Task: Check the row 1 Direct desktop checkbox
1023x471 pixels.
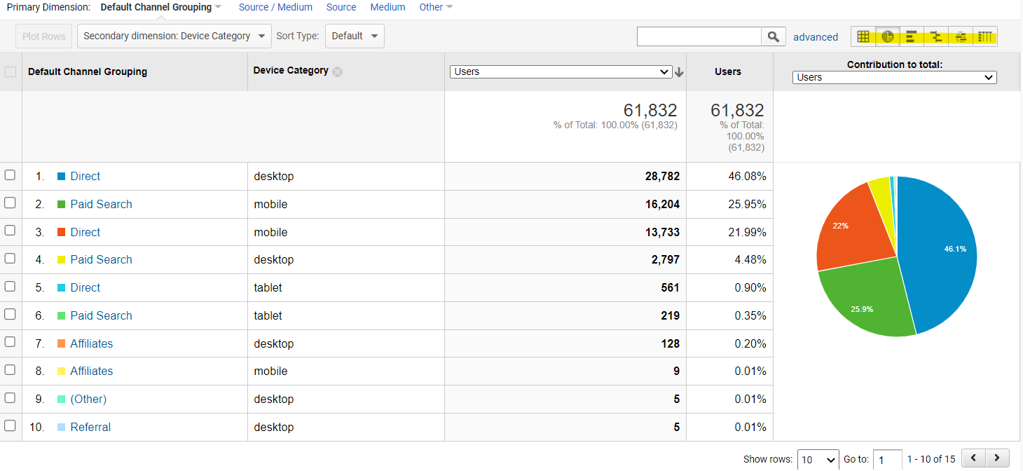Action: 11,175
